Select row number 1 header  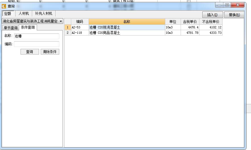tap(68, 27)
